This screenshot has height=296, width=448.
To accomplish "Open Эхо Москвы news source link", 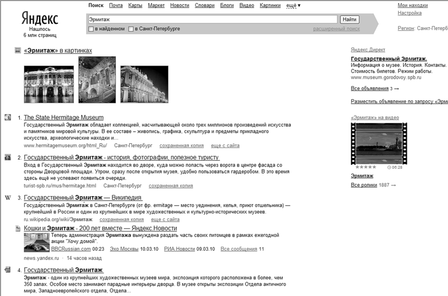I will tap(124, 249).
